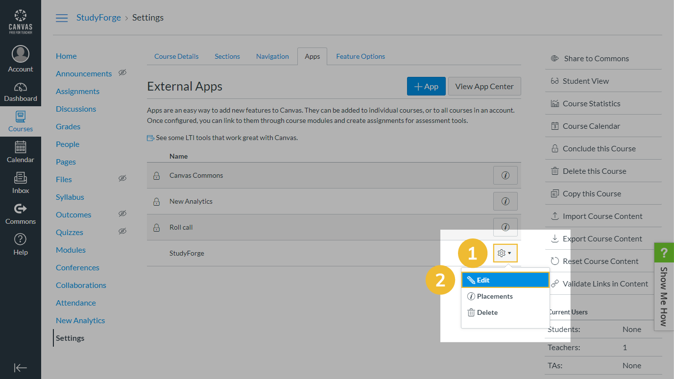Click View App Center button
Screen dimensions: 674x379
coord(484,86)
